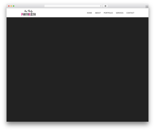155x131 pixels.
Task: Open a new tab with plus button
Action: pyautogui.click(x=147, y=7)
